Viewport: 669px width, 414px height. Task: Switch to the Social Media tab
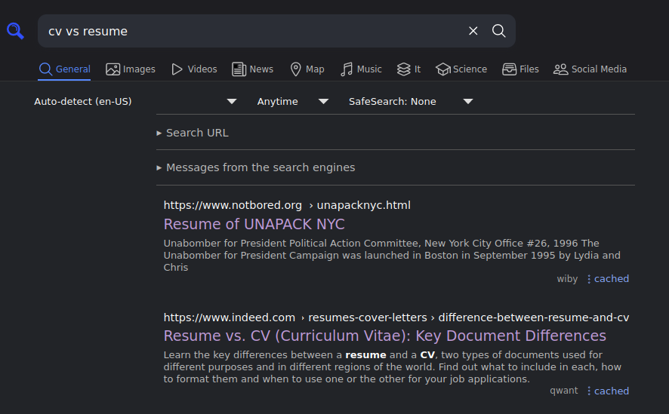click(590, 69)
